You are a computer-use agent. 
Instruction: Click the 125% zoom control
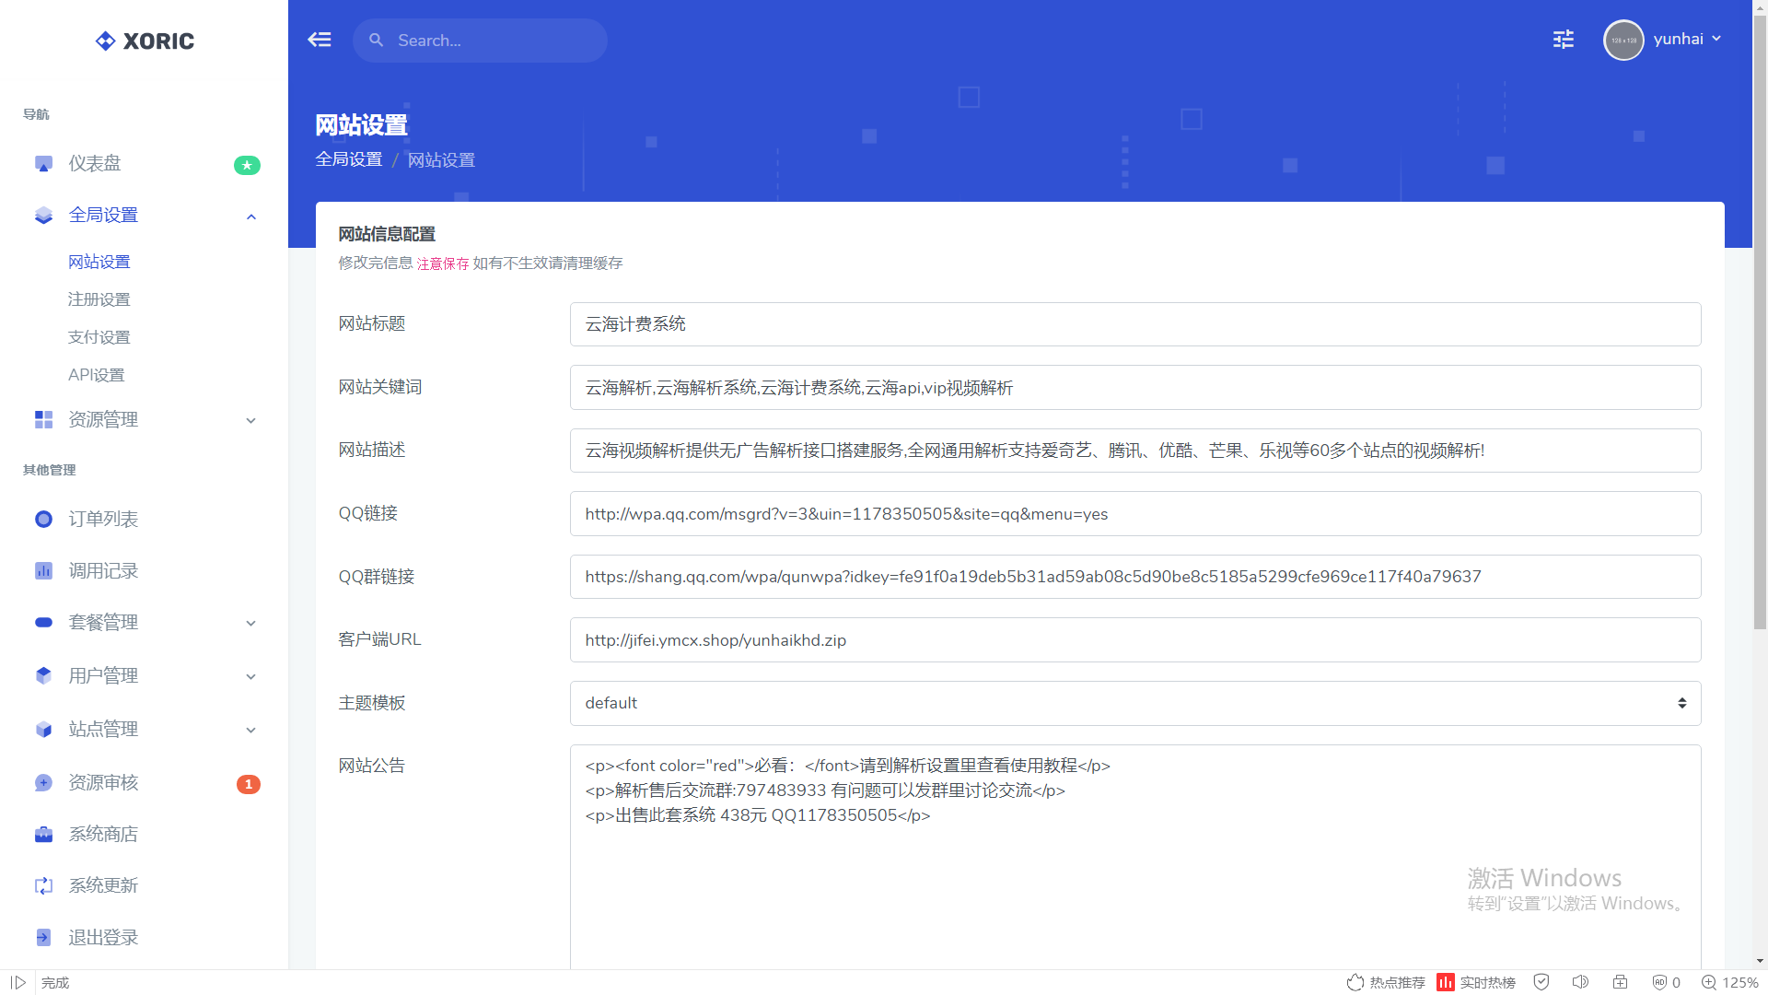(1730, 982)
